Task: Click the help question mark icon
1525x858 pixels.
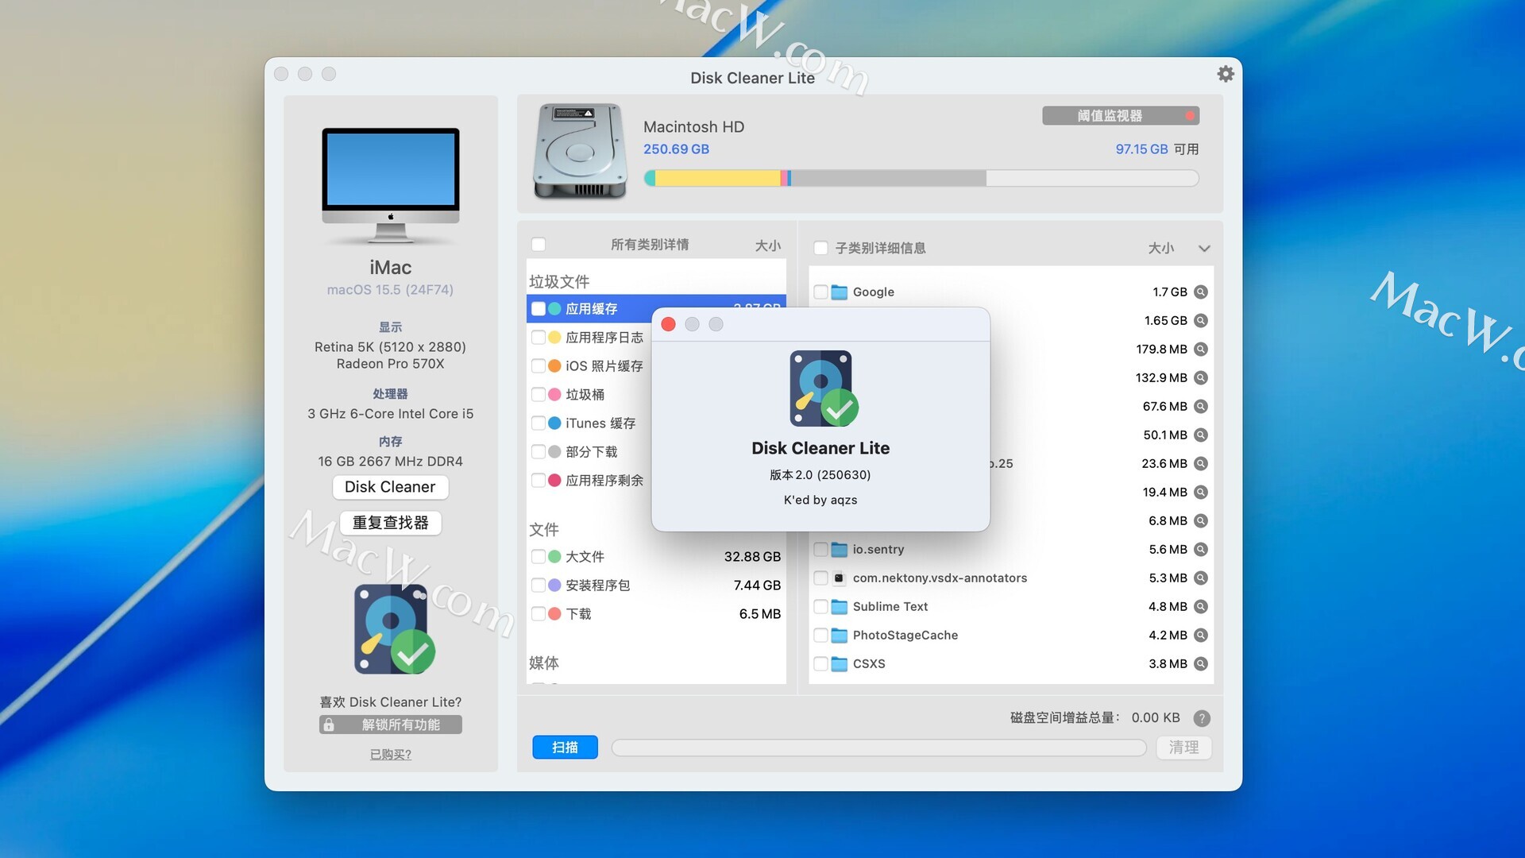Action: point(1202,718)
